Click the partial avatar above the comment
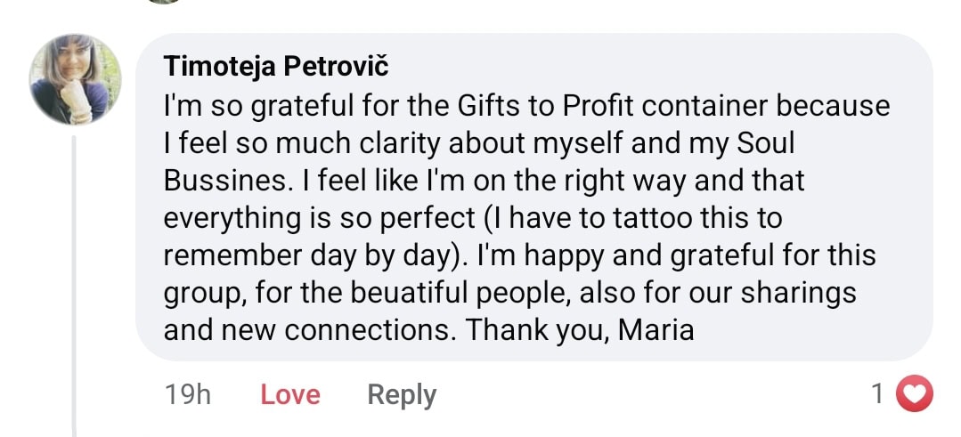Viewport: 961px width, 437px height. tap(165, 2)
